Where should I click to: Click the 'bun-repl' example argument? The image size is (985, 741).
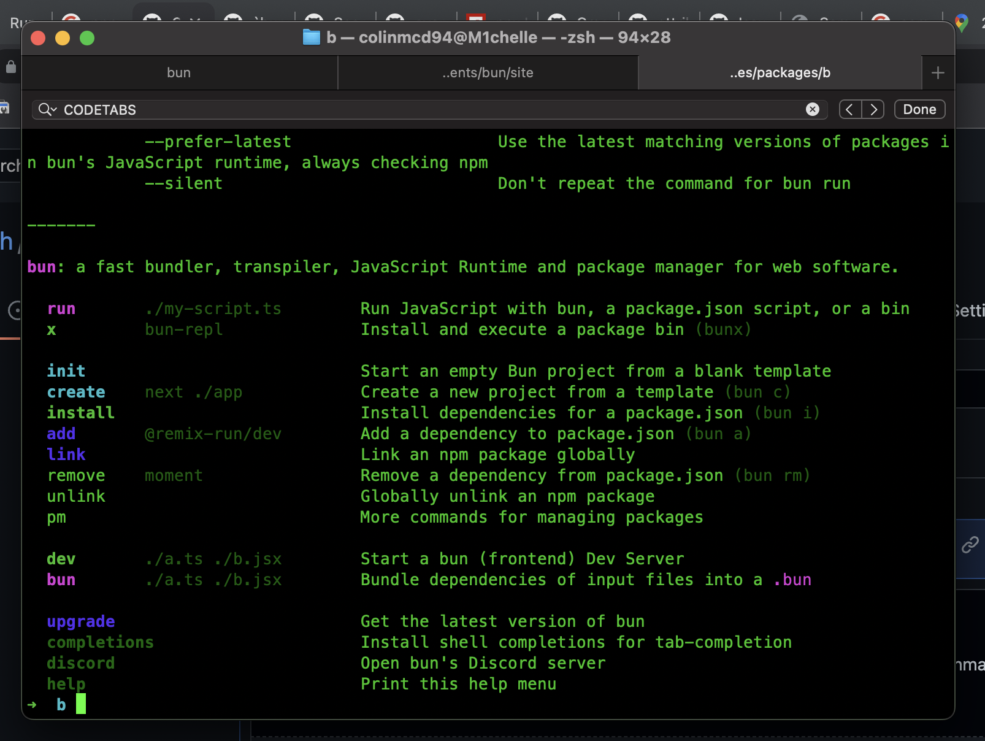tap(183, 329)
